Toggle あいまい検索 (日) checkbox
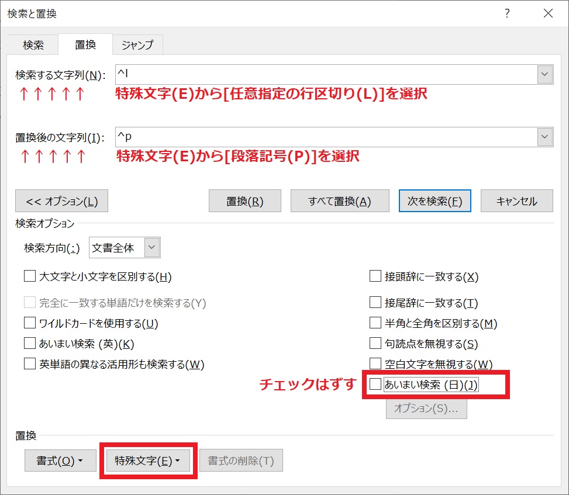The image size is (569, 495). point(375,385)
